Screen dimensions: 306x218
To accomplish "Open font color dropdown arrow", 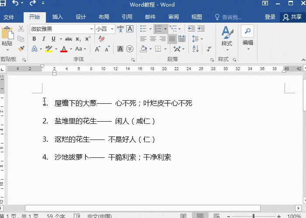I will [x=71, y=49].
